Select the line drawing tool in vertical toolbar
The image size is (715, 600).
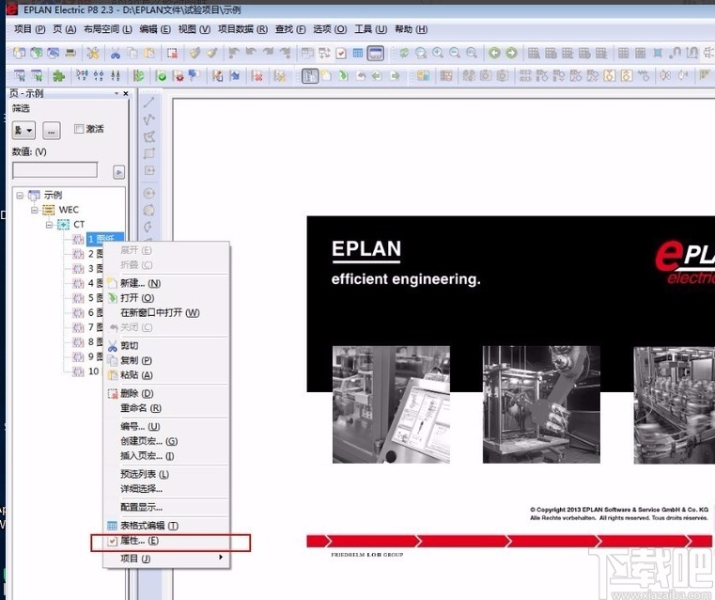click(149, 103)
